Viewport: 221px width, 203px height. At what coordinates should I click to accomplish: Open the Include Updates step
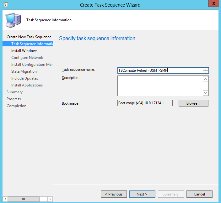point(25,78)
